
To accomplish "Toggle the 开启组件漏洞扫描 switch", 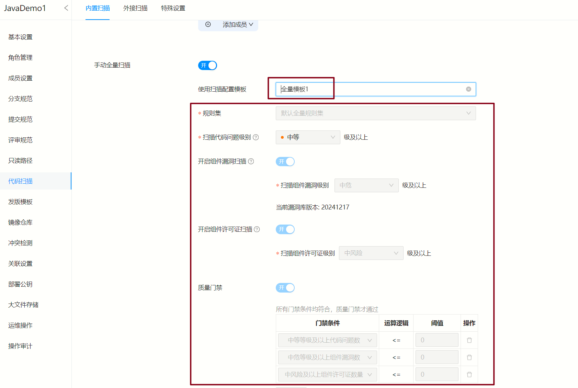I will (285, 161).
